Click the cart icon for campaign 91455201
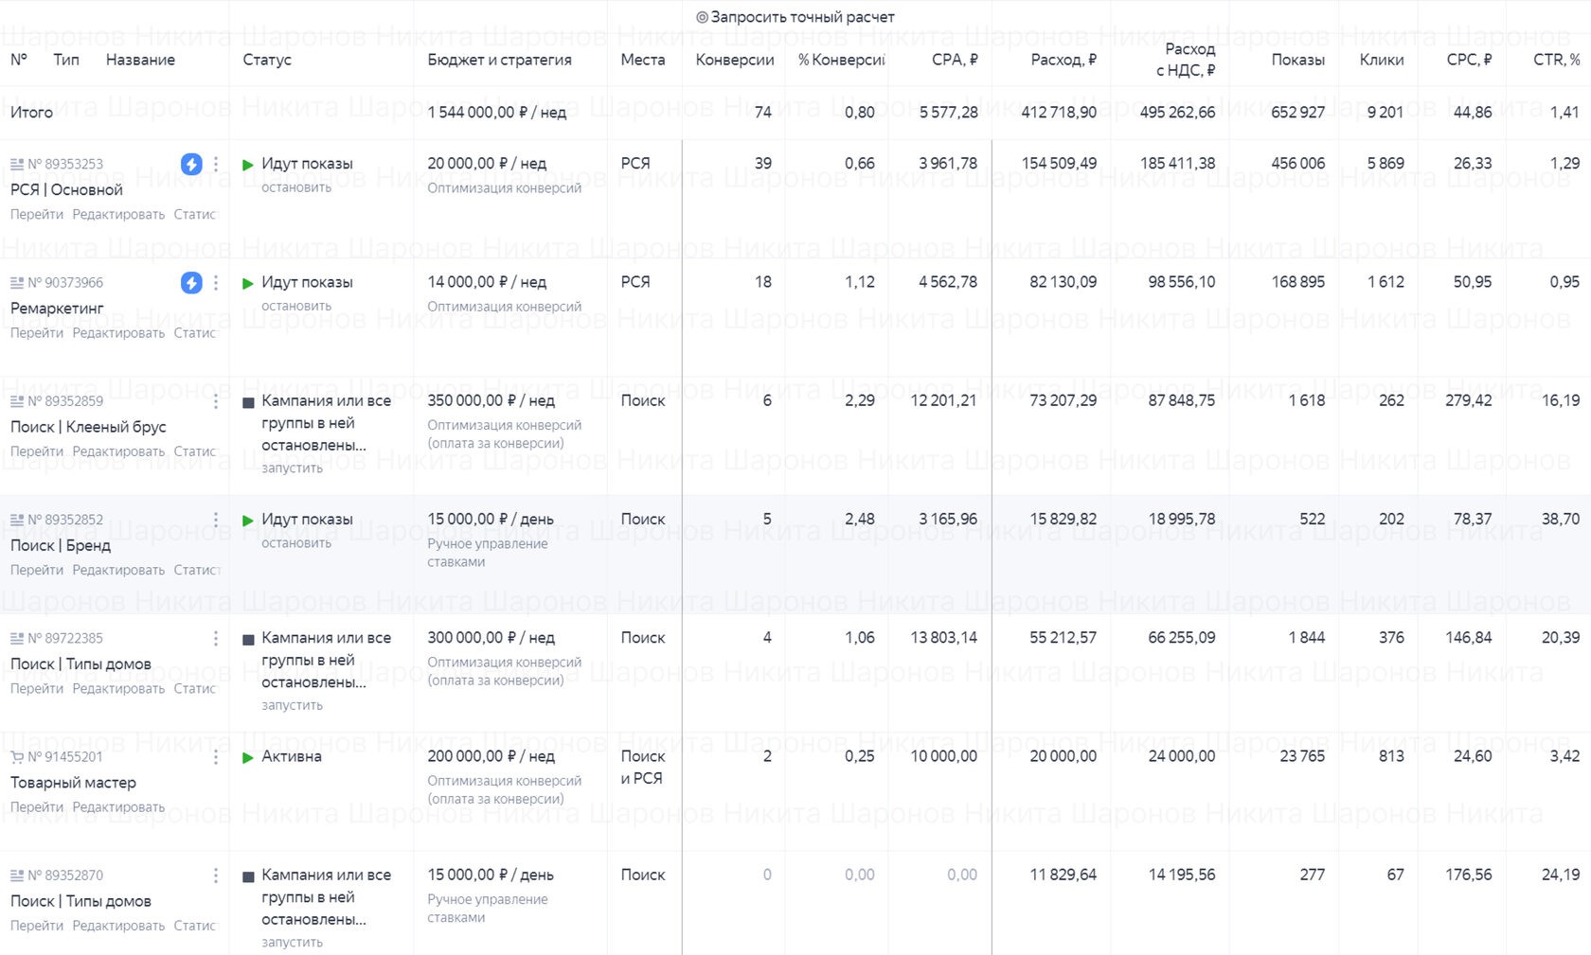This screenshot has width=1591, height=955. point(17,757)
